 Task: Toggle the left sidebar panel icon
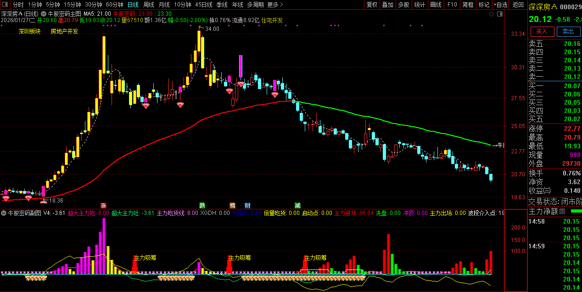click(x=5, y=5)
